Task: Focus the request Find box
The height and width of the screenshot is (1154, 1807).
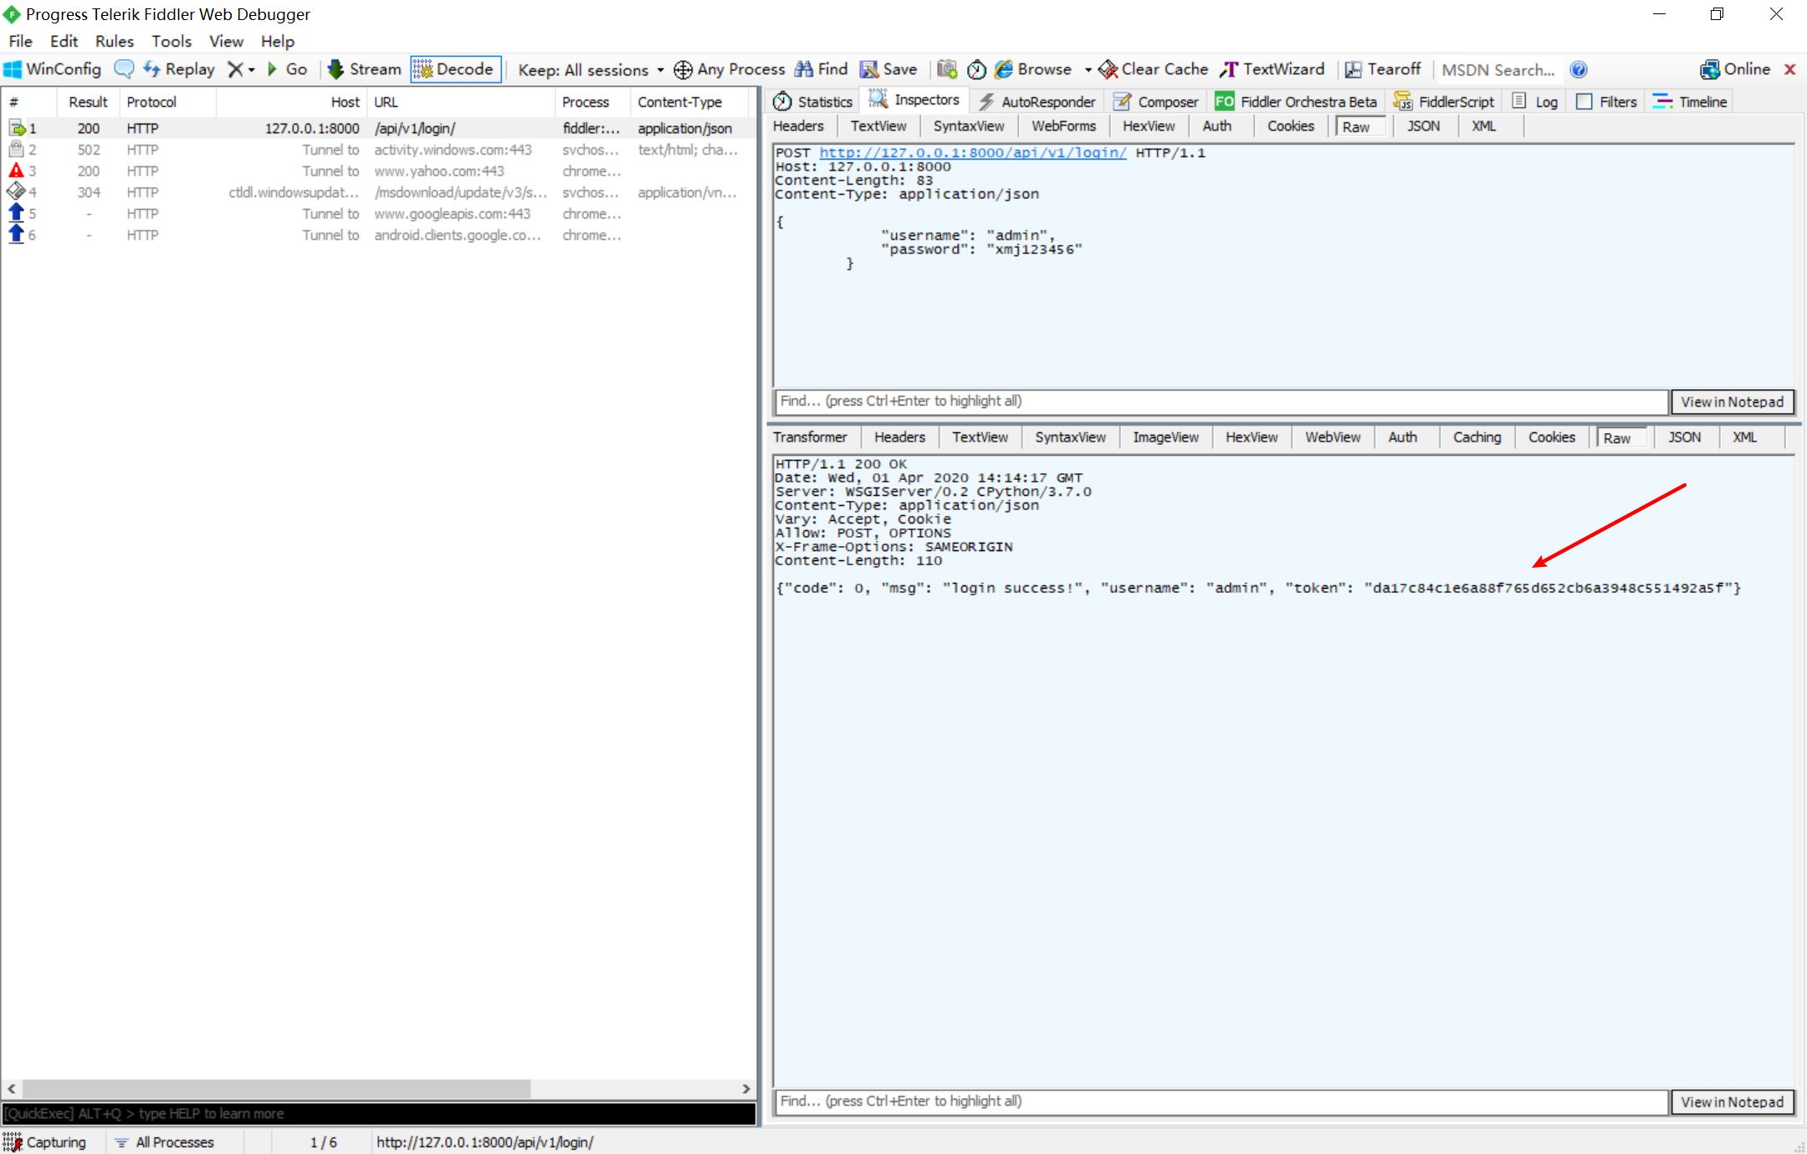Action: (x=1221, y=401)
